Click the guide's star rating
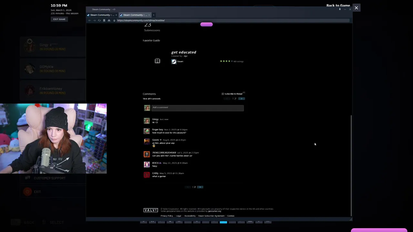 226,61
